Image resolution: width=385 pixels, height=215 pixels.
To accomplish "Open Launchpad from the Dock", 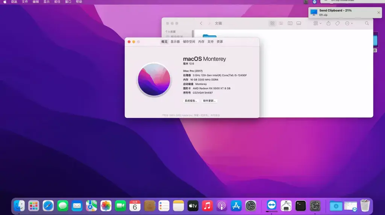I will tap(33, 206).
